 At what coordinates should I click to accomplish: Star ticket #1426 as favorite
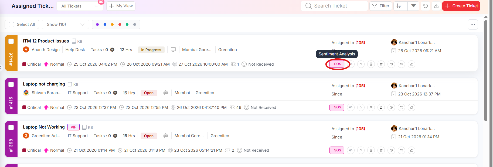(x=381, y=64)
